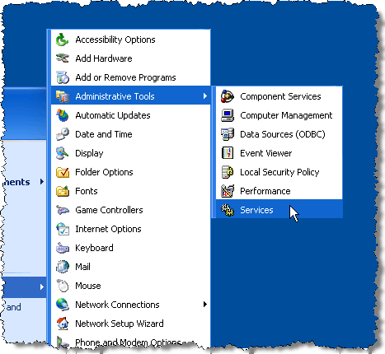
Task: Open Add or Remove Programs
Action: click(131, 77)
